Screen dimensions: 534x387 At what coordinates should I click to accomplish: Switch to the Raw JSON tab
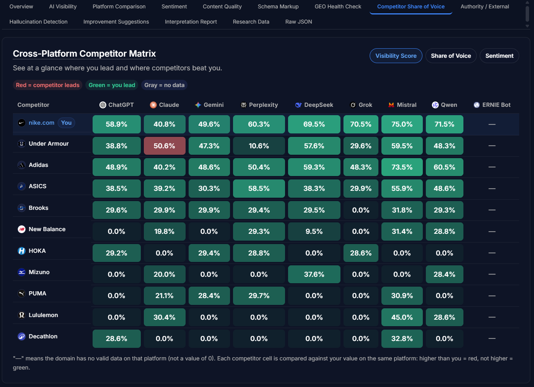[x=299, y=22]
